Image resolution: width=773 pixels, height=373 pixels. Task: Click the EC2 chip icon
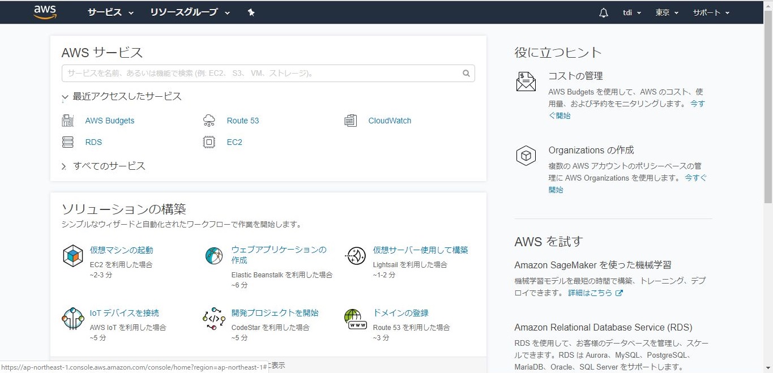tap(209, 142)
